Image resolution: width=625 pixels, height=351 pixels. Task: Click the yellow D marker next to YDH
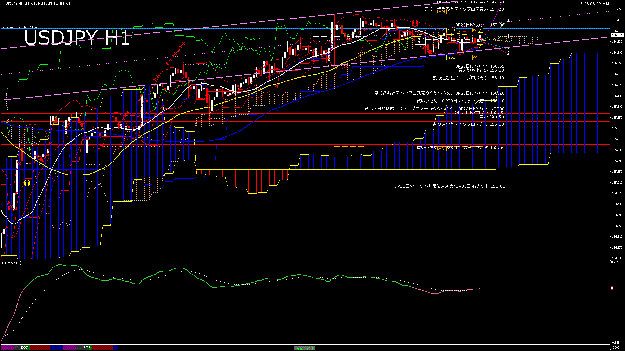click(480, 30)
